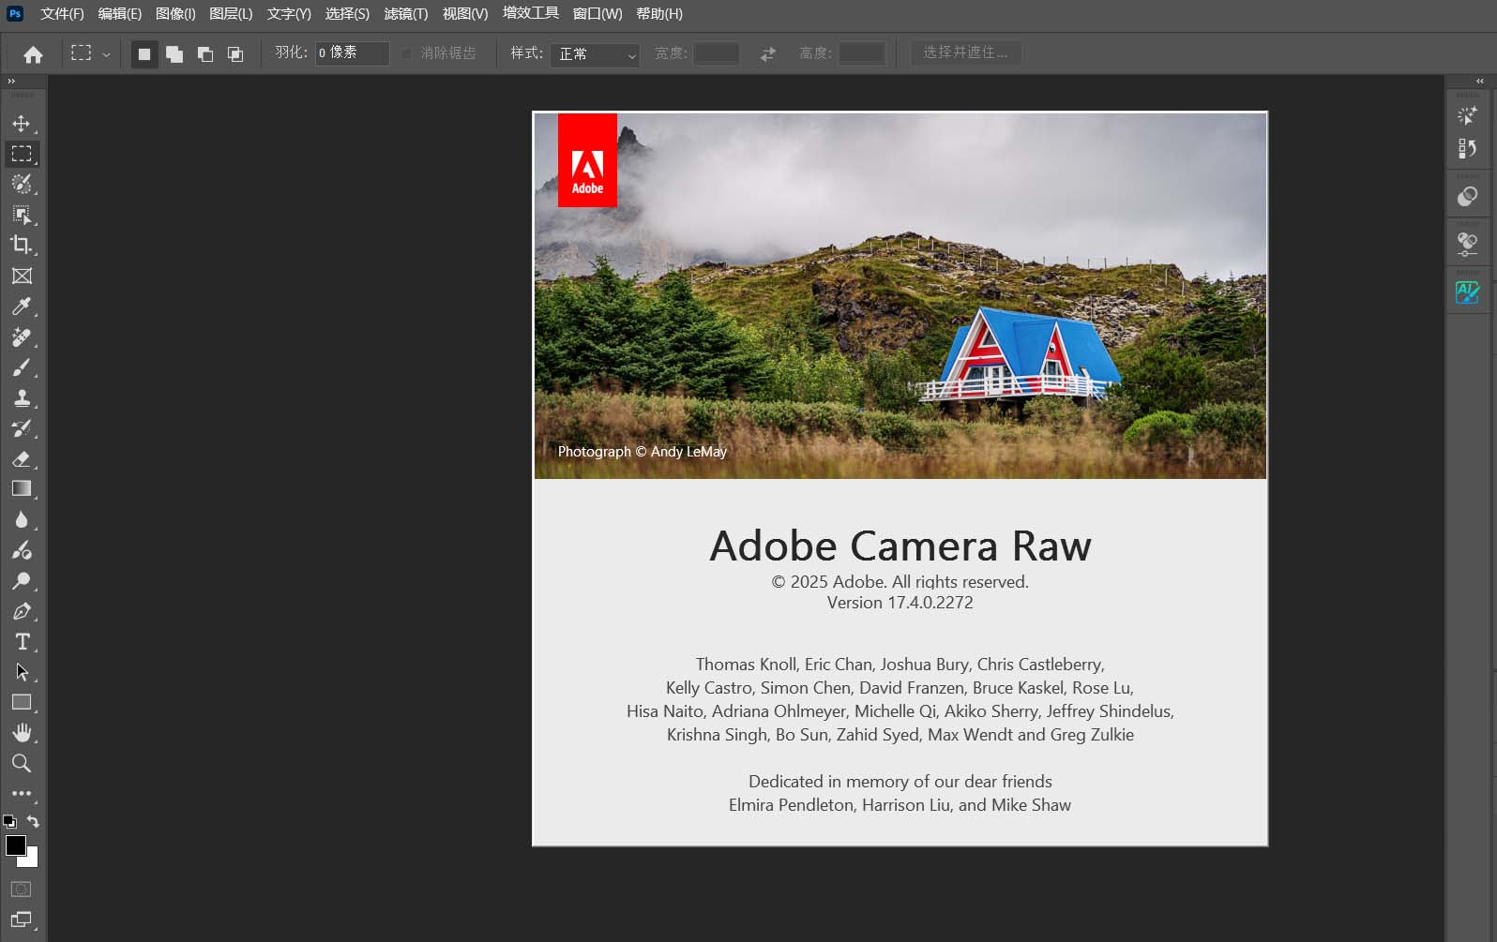The width and height of the screenshot is (1497, 942).
Task: Select the Hand tool
Action: (22, 732)
